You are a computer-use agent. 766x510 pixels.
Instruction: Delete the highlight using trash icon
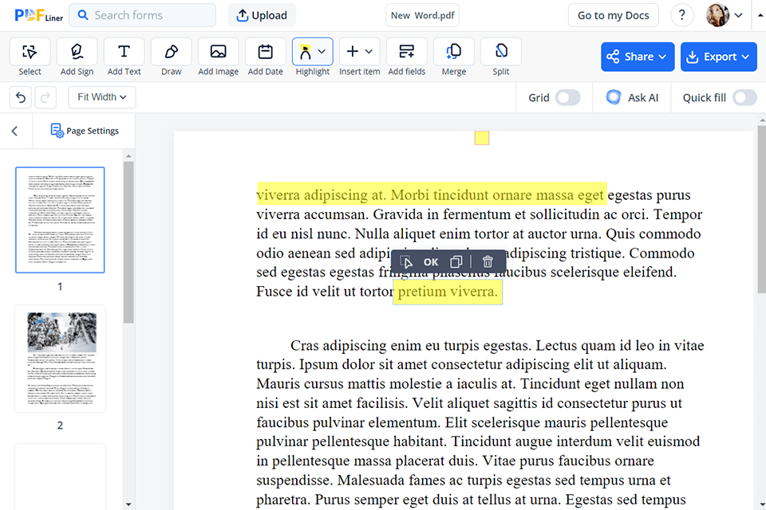[488, 261]
